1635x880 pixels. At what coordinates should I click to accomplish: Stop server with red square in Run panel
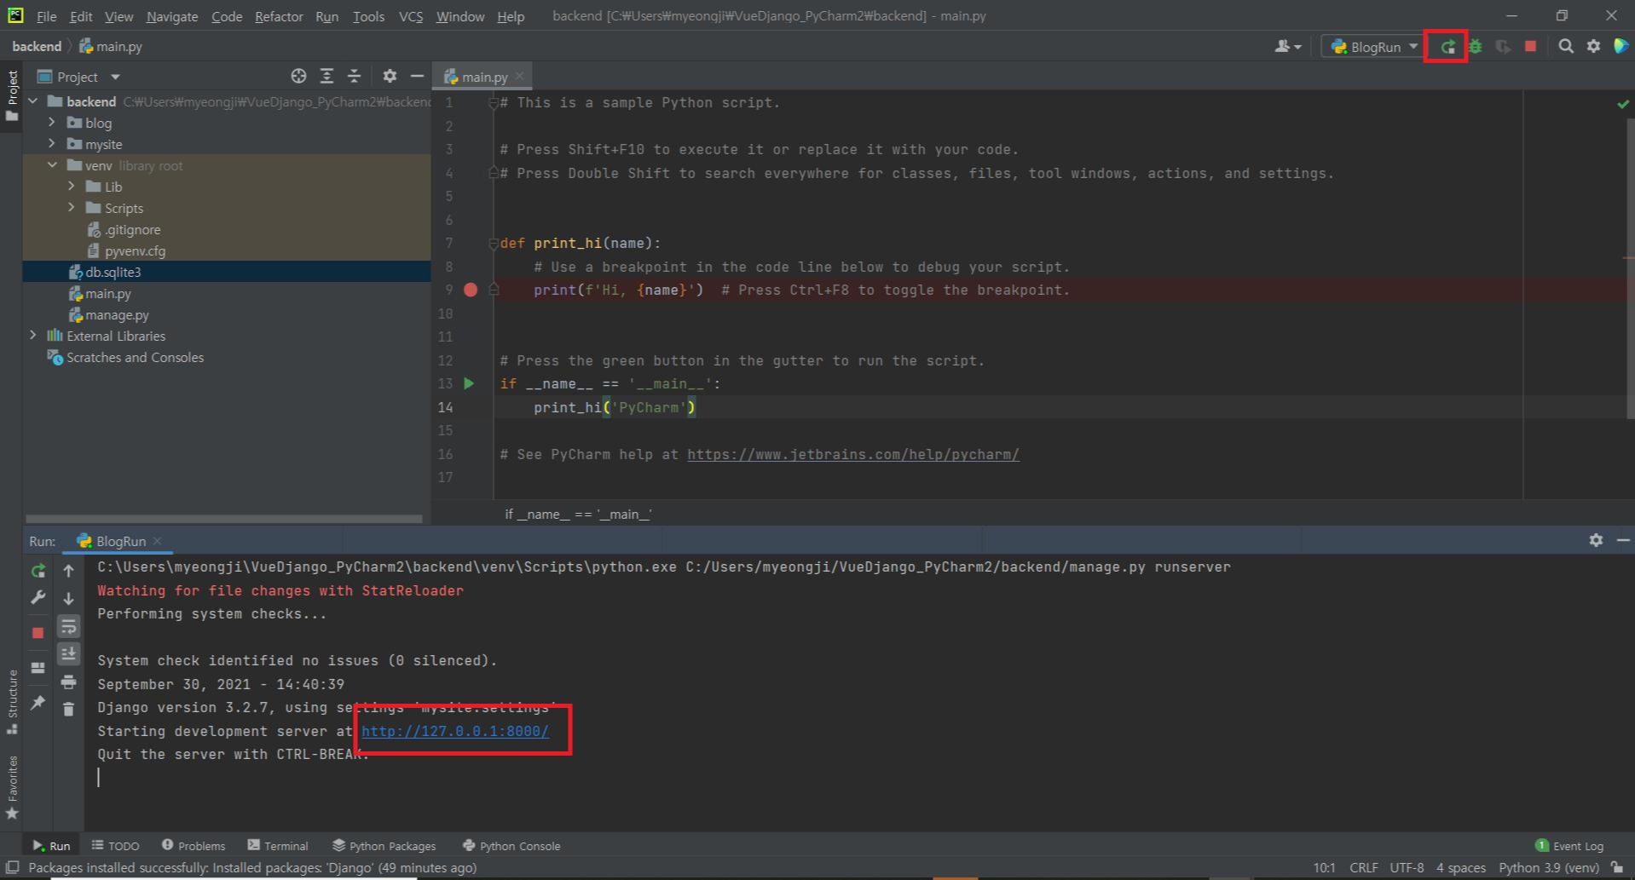[x=38, y=633]
